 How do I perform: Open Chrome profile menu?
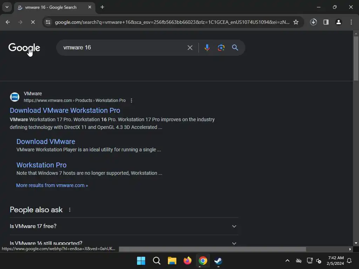click(339, 22)
